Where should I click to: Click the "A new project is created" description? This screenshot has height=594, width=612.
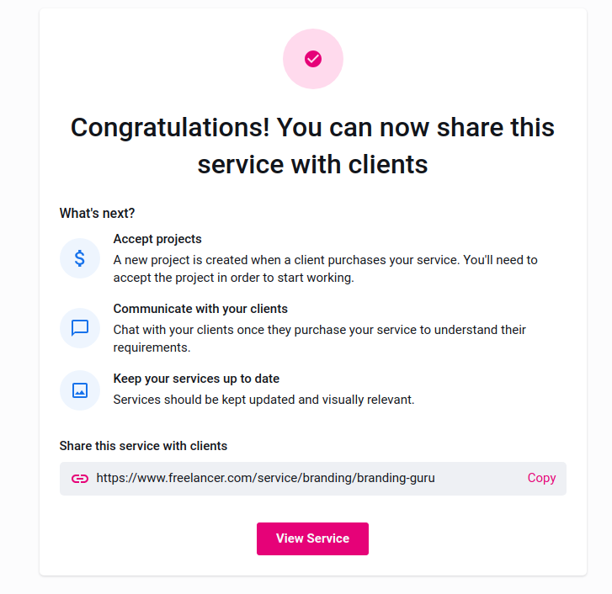pyautogui.click(x=325, y=260)
